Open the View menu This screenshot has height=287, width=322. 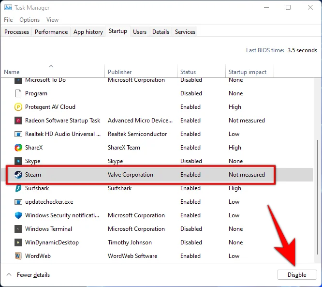pyautogui.click(x=52, y=20)
